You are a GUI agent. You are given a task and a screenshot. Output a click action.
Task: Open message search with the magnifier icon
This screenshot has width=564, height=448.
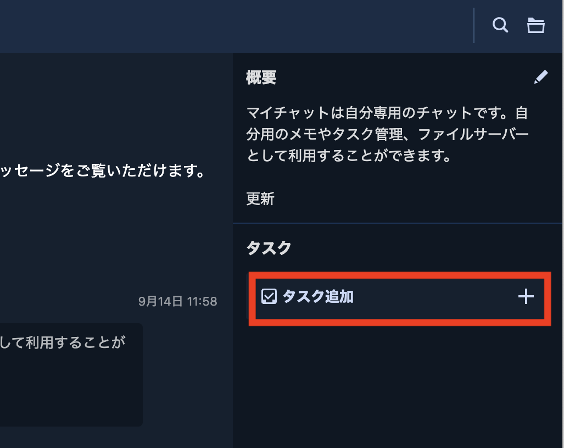coord(500,25)
